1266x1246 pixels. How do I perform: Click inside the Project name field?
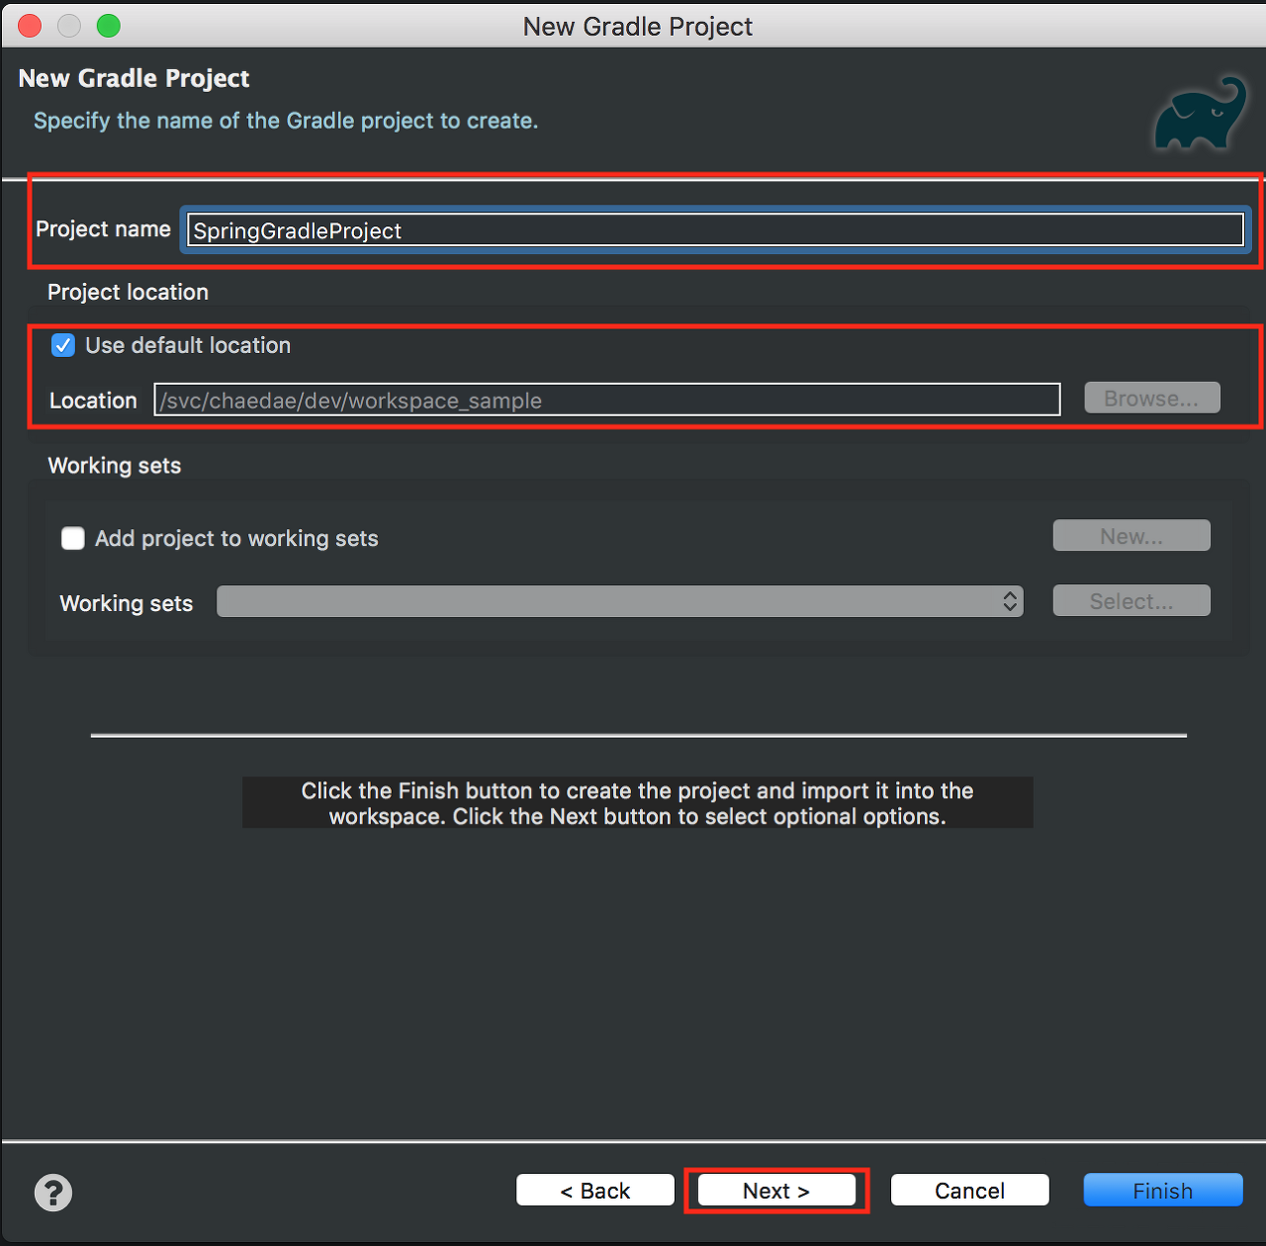pos(714,229)
